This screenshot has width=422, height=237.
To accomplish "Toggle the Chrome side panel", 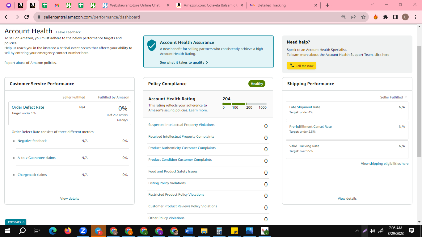I will [395, 17].
